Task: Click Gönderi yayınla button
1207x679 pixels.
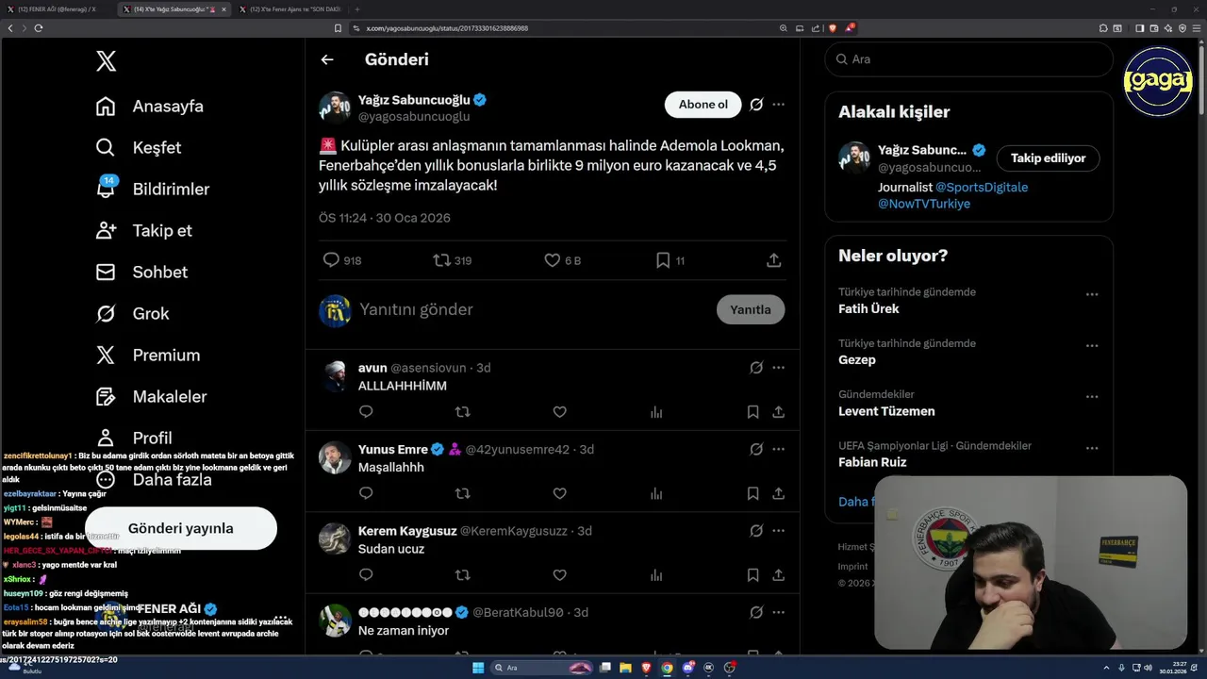Action: coord(181,528)
